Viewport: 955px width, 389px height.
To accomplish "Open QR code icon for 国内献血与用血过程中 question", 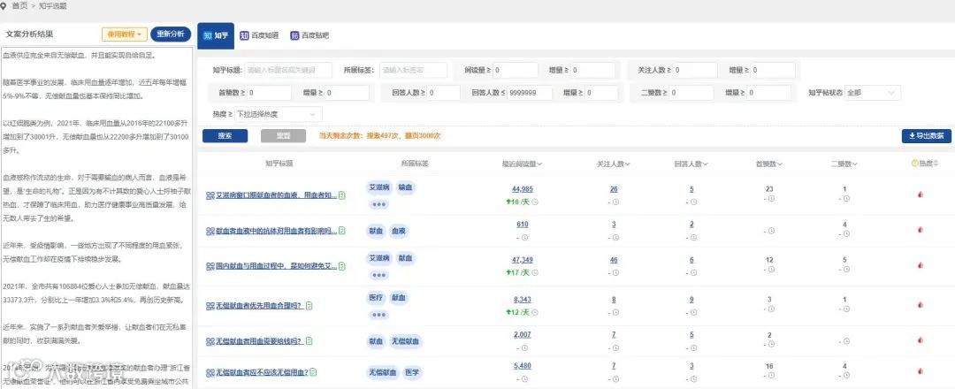I will pyautogui.click(x=210, y=267).
